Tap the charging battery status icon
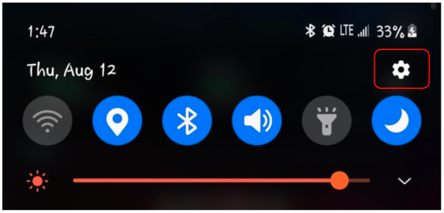 point(412,31)
